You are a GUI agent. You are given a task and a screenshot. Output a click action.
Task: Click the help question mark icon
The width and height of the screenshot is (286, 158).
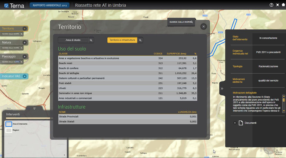[x=271, y=5]
